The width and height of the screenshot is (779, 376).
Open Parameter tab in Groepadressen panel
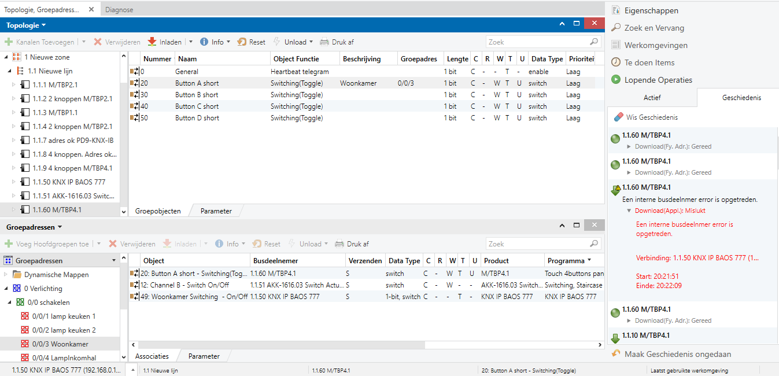204,356
